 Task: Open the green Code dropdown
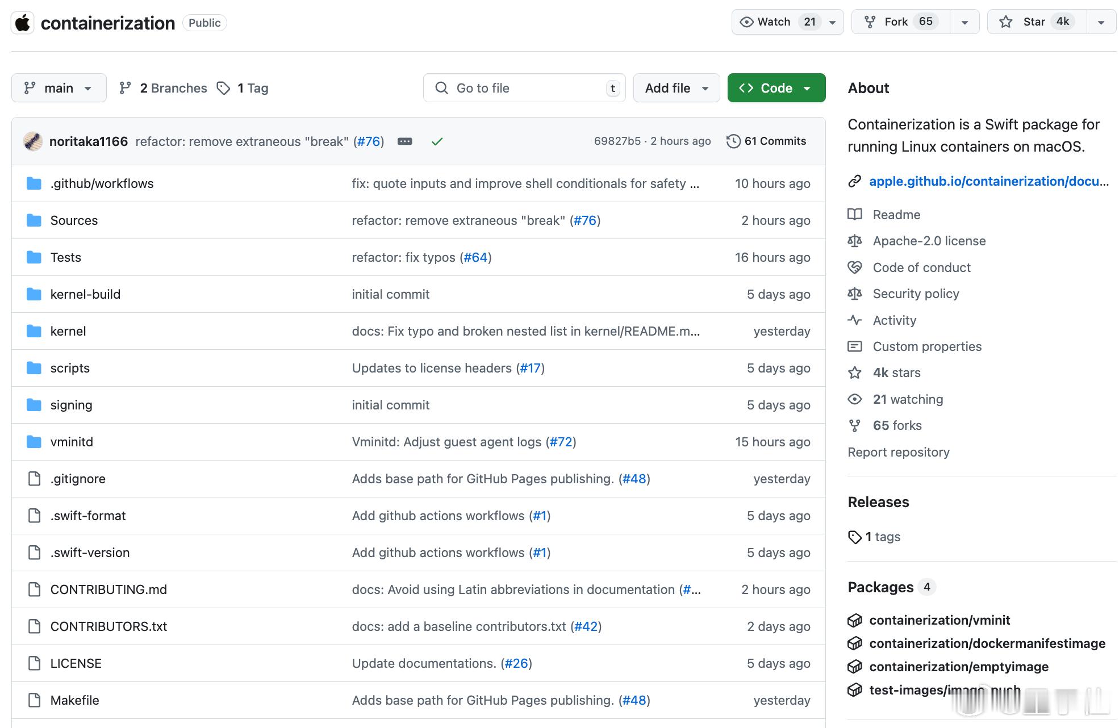[776, 88]
